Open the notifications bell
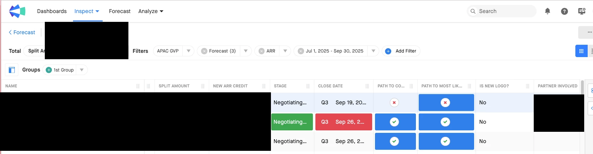593x154 pixels. point(547,11)
